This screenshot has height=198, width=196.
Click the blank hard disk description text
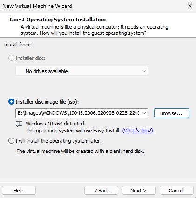click(x=81, y=151)
